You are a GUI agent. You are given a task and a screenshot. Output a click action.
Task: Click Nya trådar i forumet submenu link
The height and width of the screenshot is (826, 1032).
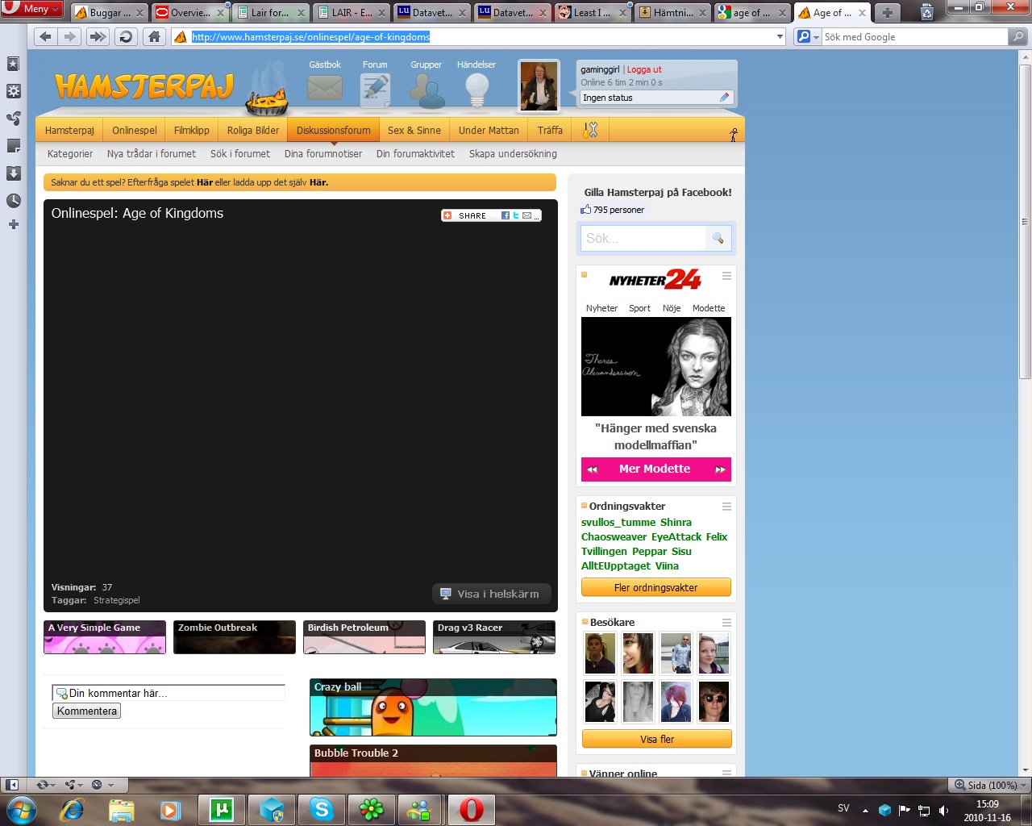152,153
